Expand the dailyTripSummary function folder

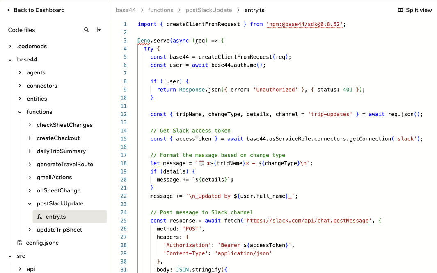pyautogui.click(x=30, y=151)
